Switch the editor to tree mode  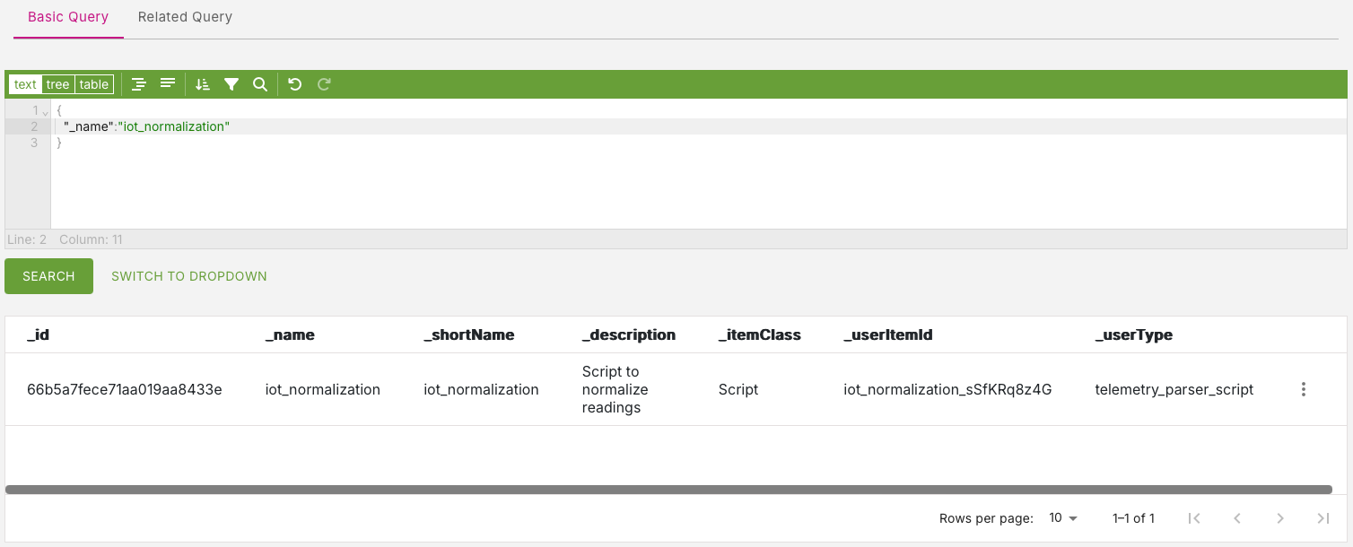tap(57, 84)
